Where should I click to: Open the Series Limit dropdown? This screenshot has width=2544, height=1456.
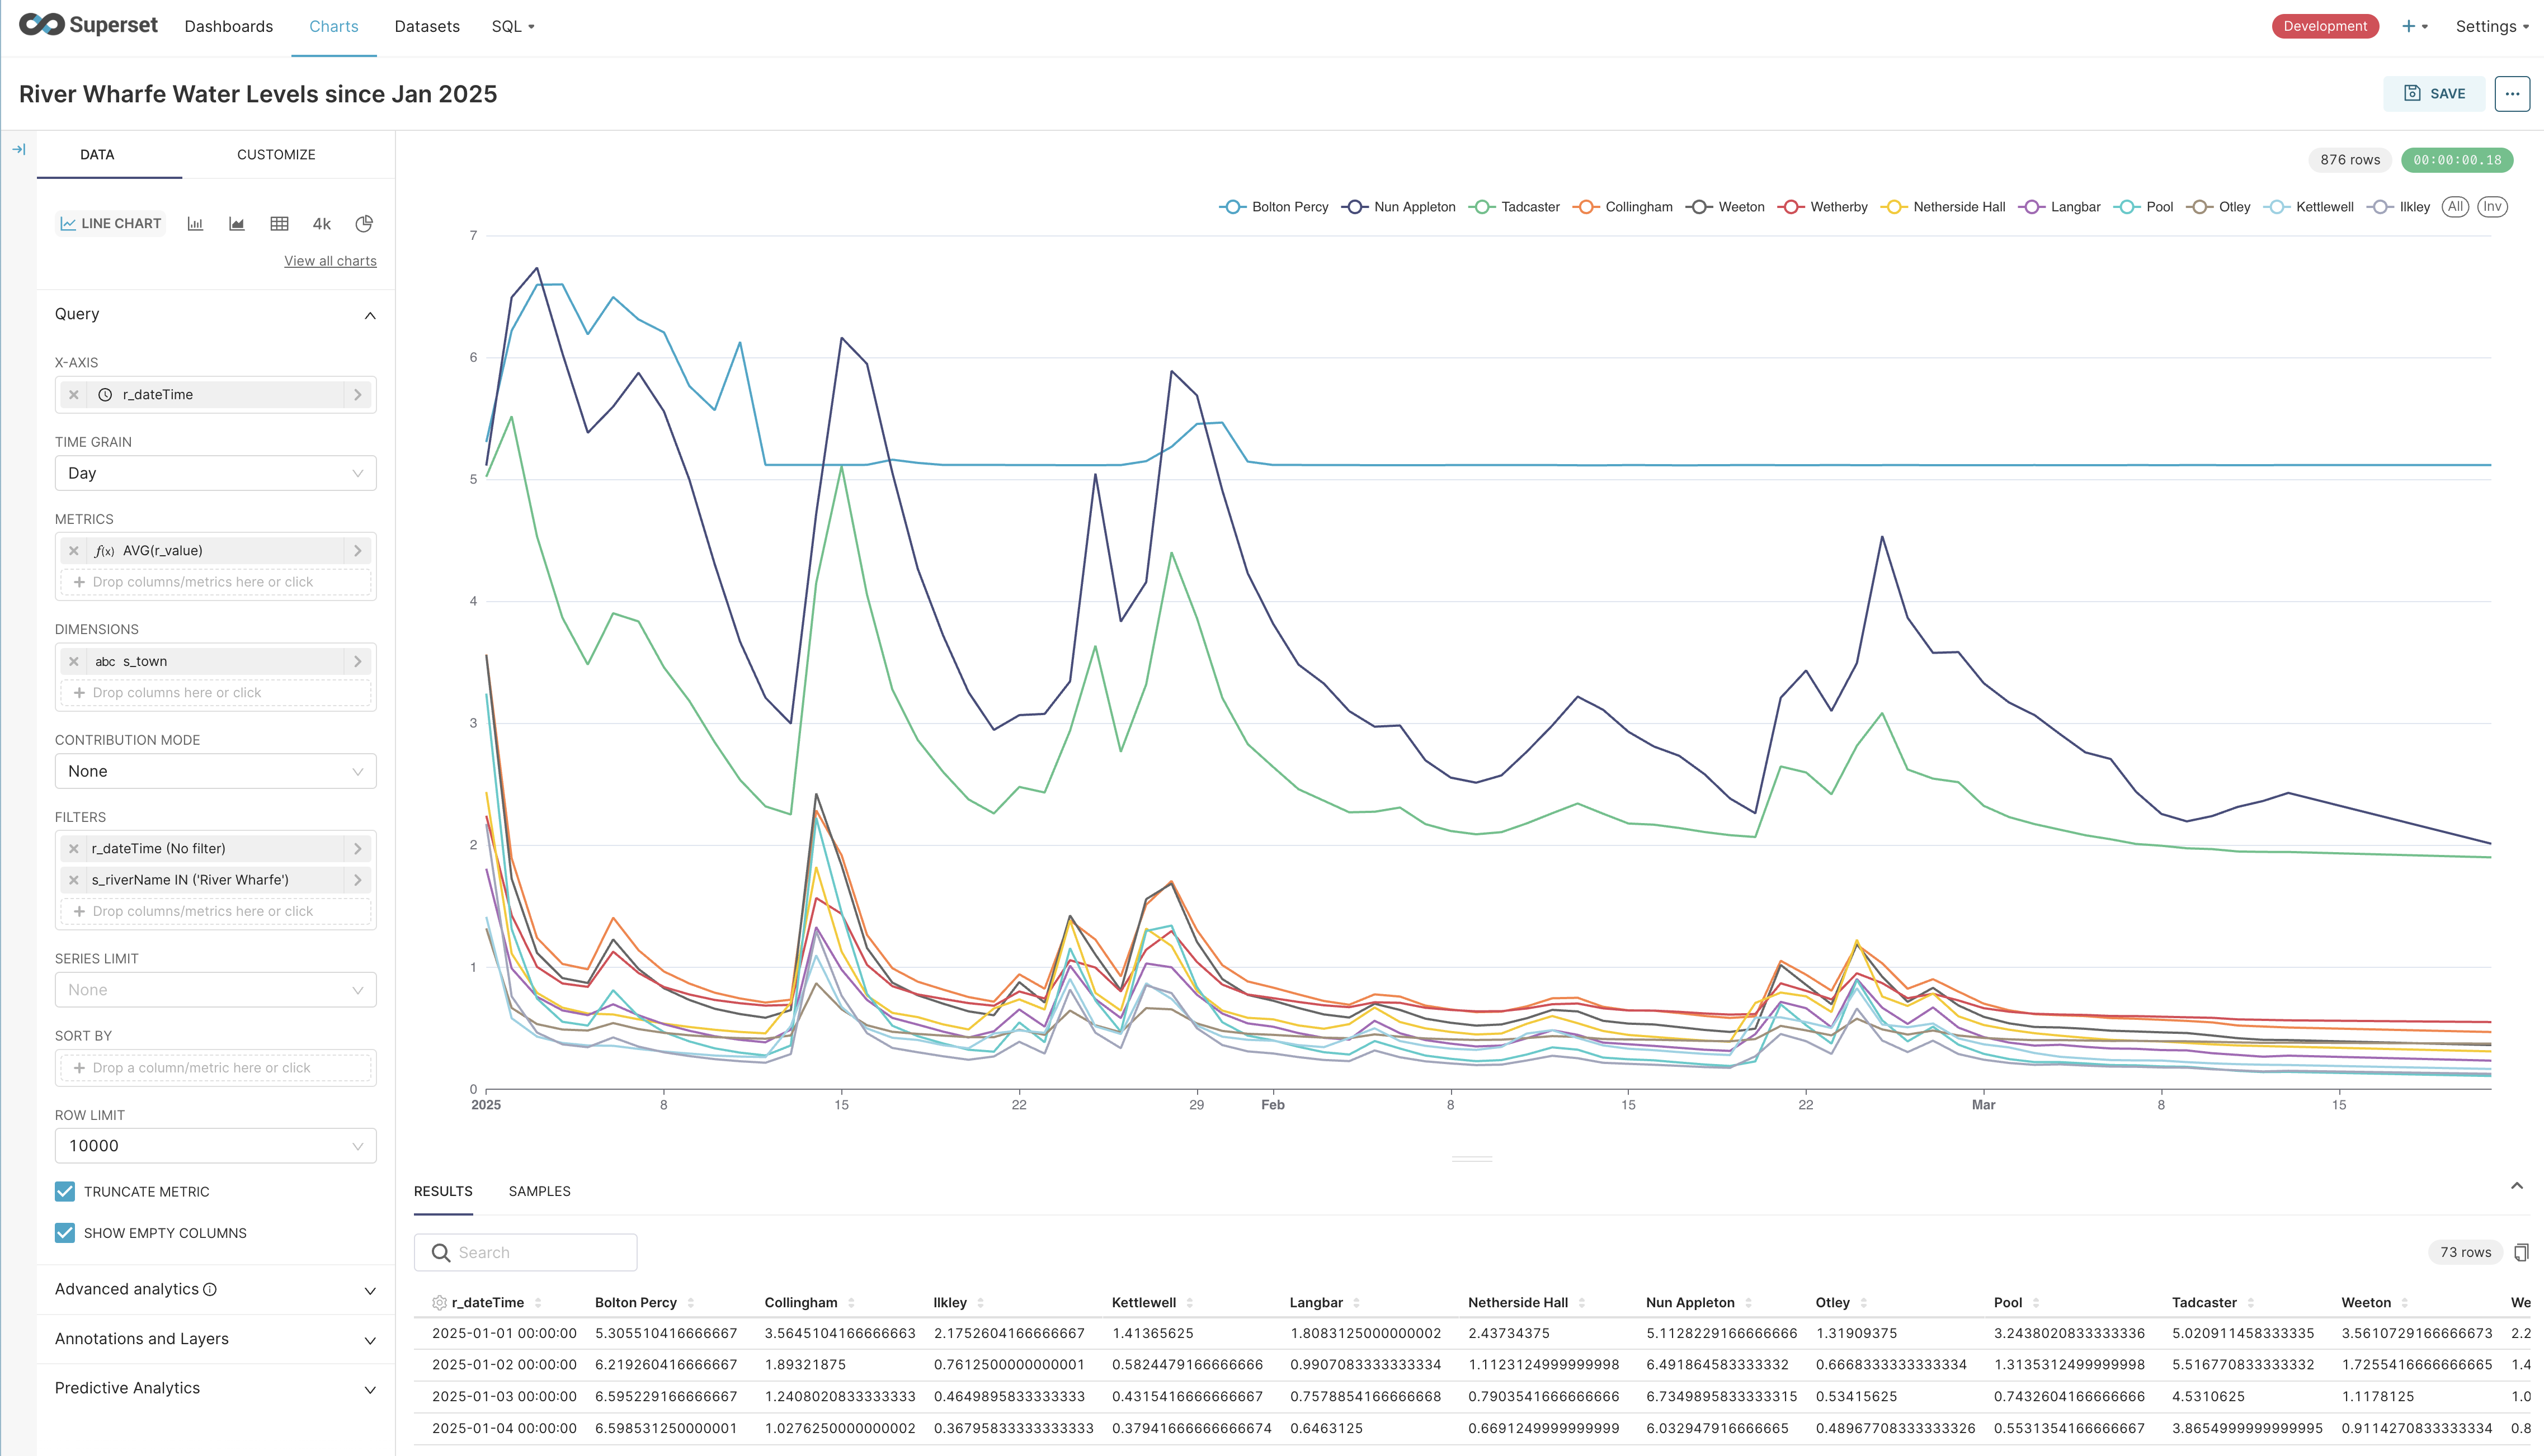tap(215, 990)
